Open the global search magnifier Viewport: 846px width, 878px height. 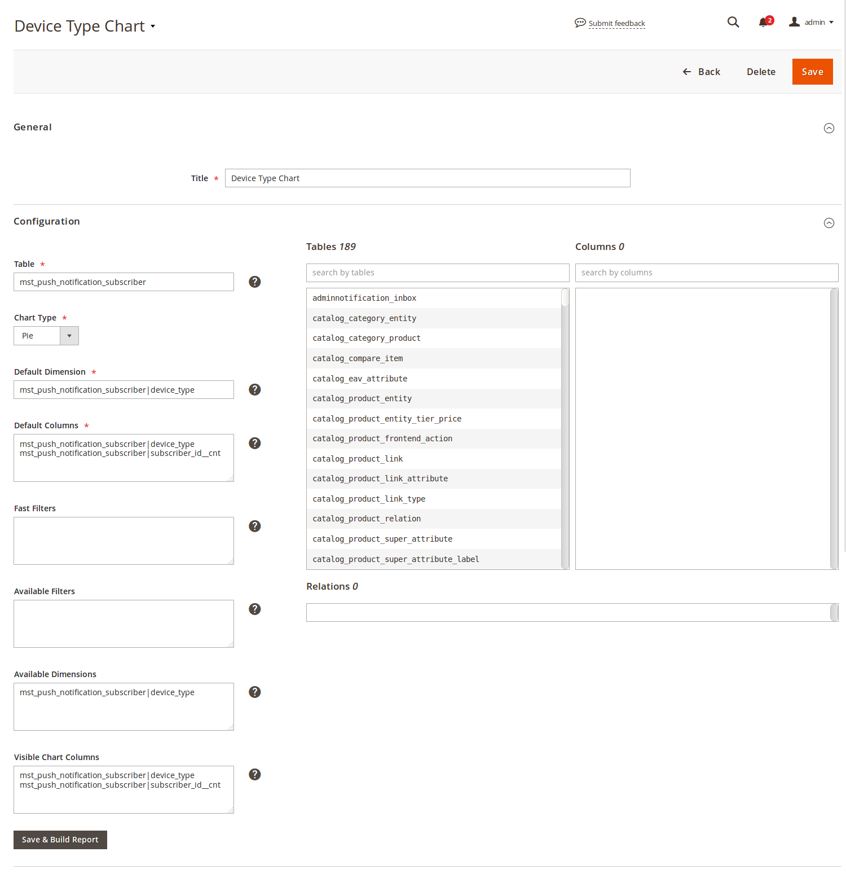[x=733, y=22]
